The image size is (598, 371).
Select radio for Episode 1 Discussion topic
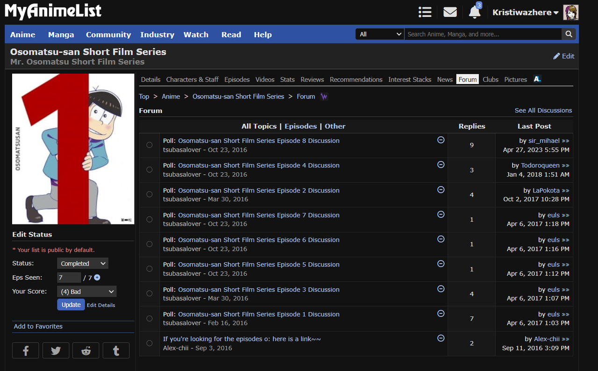pyautogui.click(x=149, y=319)
